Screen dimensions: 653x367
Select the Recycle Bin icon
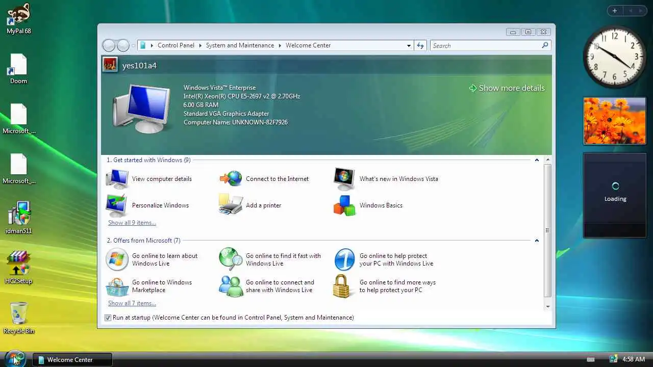(x=19, y=318)
